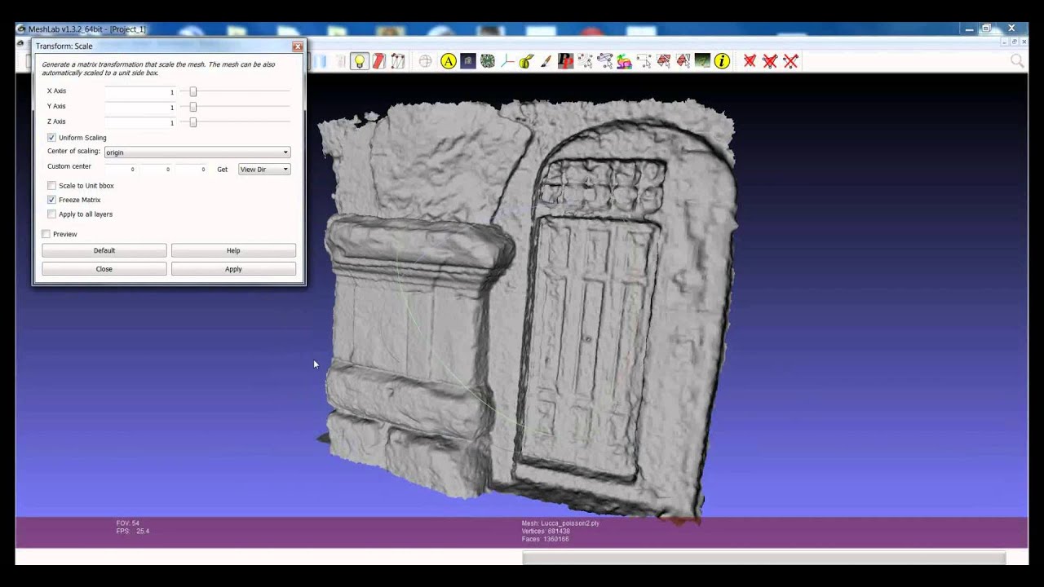Select the dotted rectangle selection tool icon
1044x587 pixels.
[x=644, y=61]
